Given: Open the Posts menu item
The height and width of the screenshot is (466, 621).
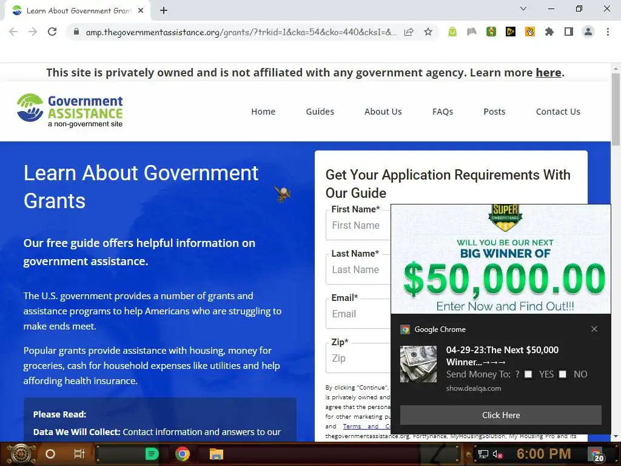Looking at the screenshot, I should (x=494, y=112).
